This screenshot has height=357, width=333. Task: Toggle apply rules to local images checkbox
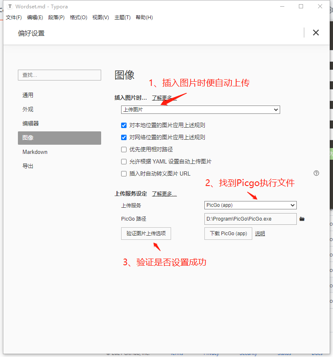124,125
